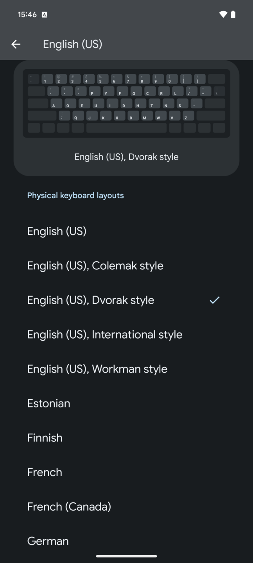Select English (US) keyboard layout
253x563 pixels.
click(57, 231)
